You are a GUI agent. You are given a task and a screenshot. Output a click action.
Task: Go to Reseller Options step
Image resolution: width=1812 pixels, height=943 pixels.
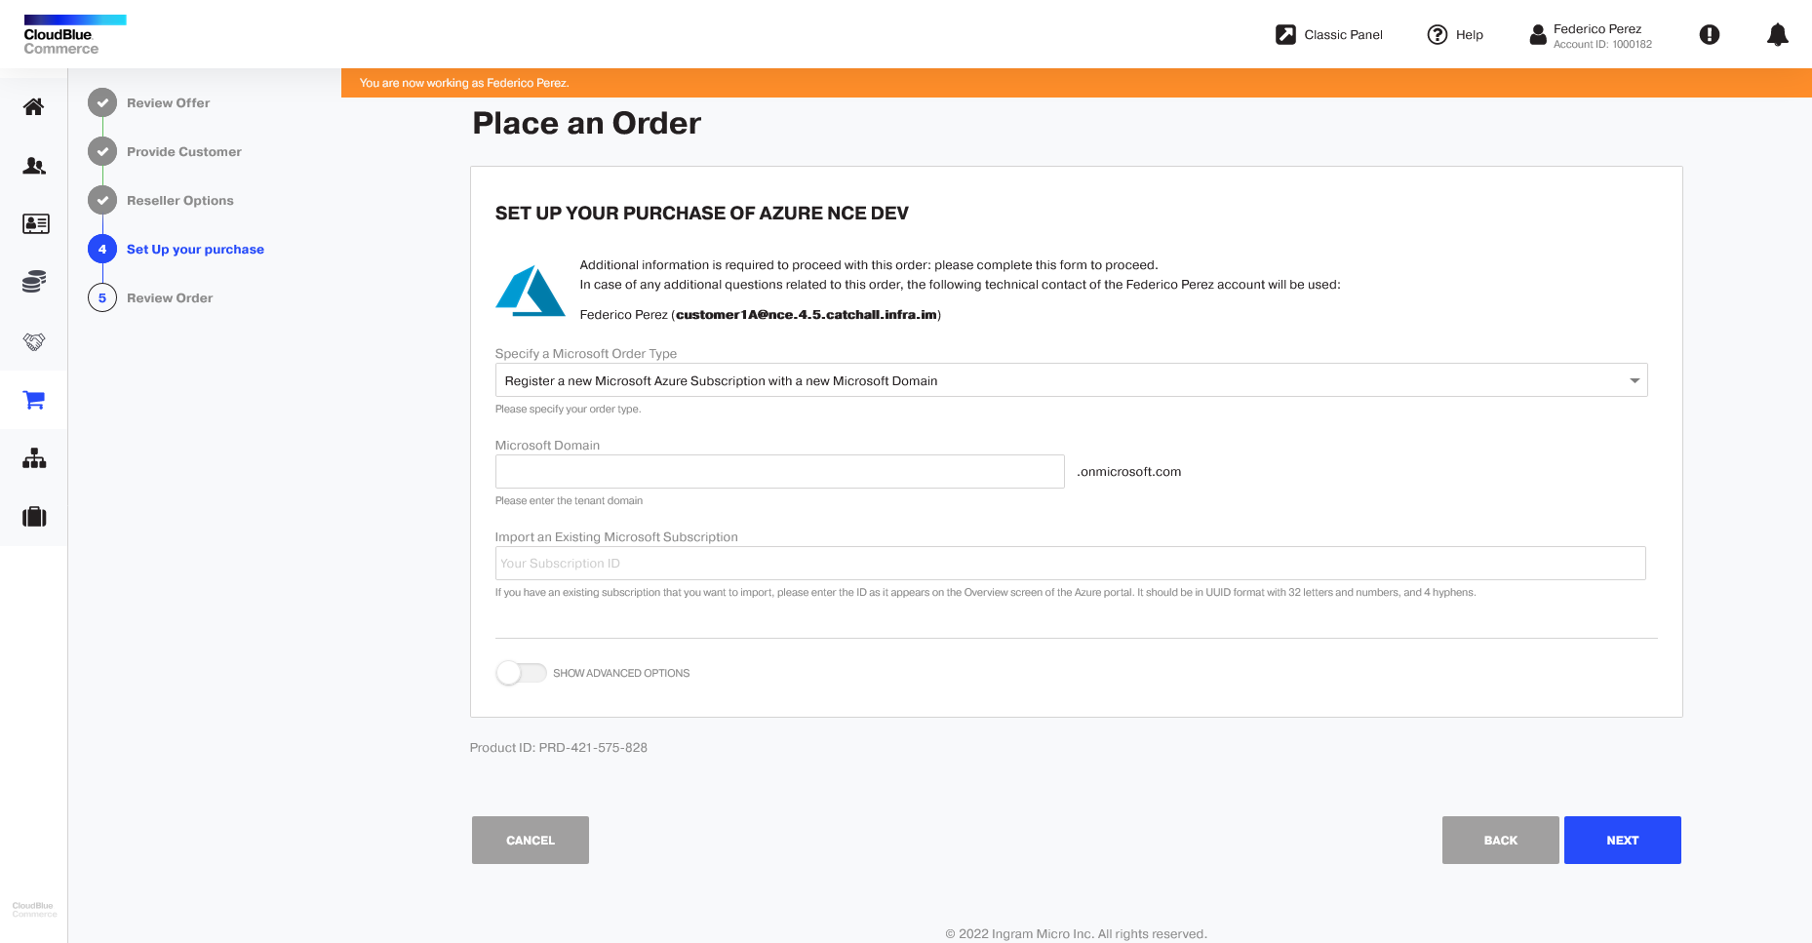[180, 200]
